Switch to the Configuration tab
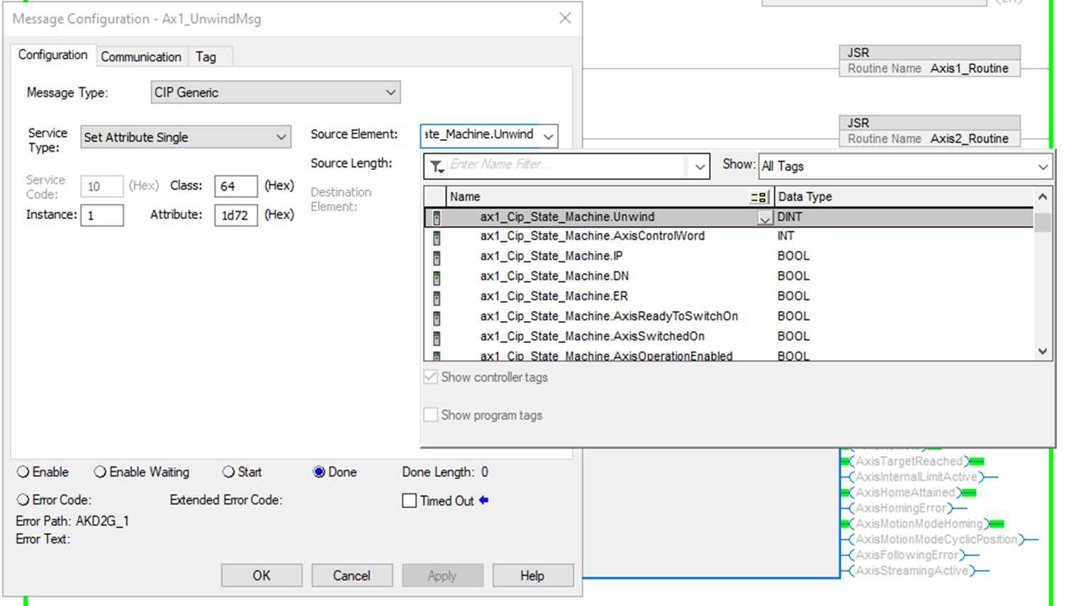1069x606 pixels. [53, 55]
